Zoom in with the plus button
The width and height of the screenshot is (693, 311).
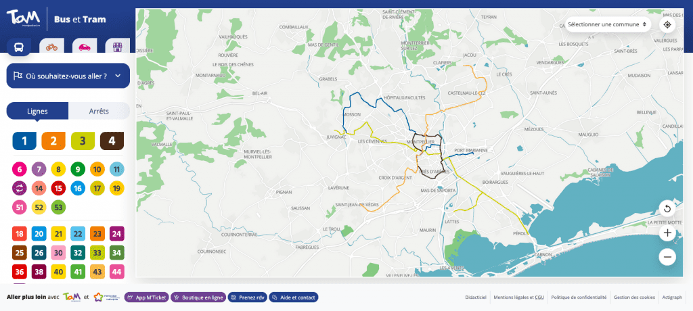[667, 233]
